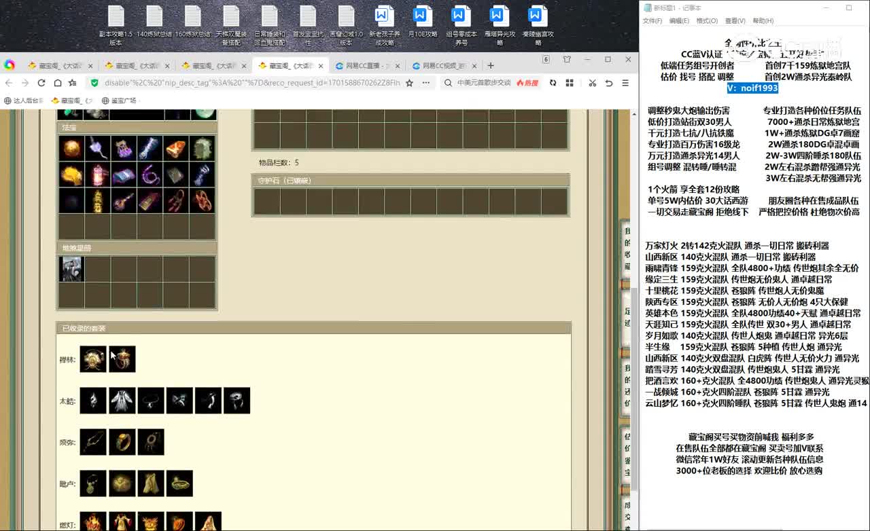Open the 鉴宝广场 bookmark
This screenshot has height=531, width=870.
(120, 100)
